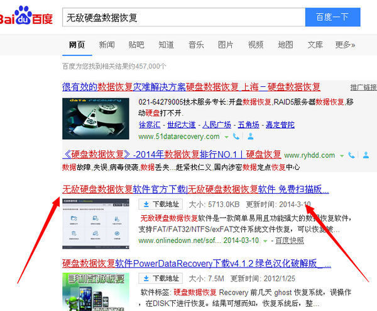The height and width of the screenshot is (311, 377).
Task: Expand dropdown arrow after onlinedown.net 2014-03-10
Action: pyautogui.click(x=265, y=241)
